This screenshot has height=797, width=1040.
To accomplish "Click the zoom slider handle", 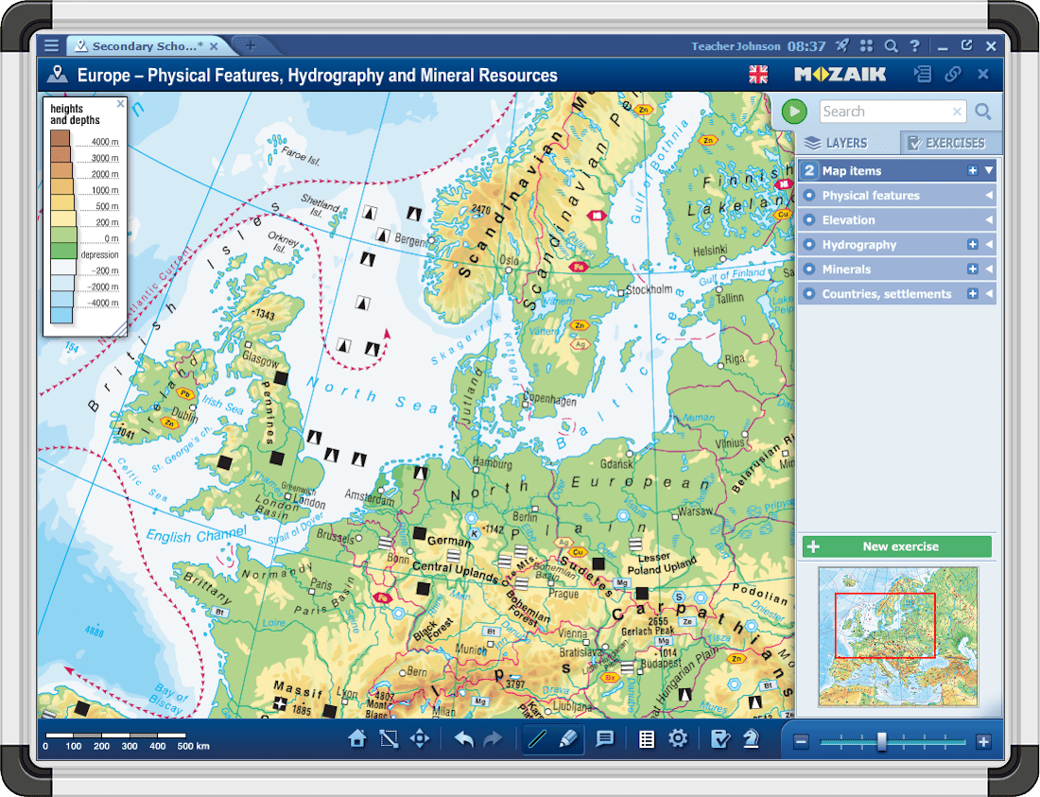I will coord(882,742).
